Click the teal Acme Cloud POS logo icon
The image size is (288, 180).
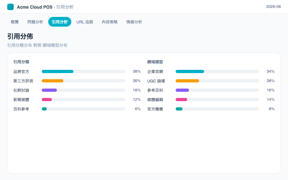tap(10, 7)
